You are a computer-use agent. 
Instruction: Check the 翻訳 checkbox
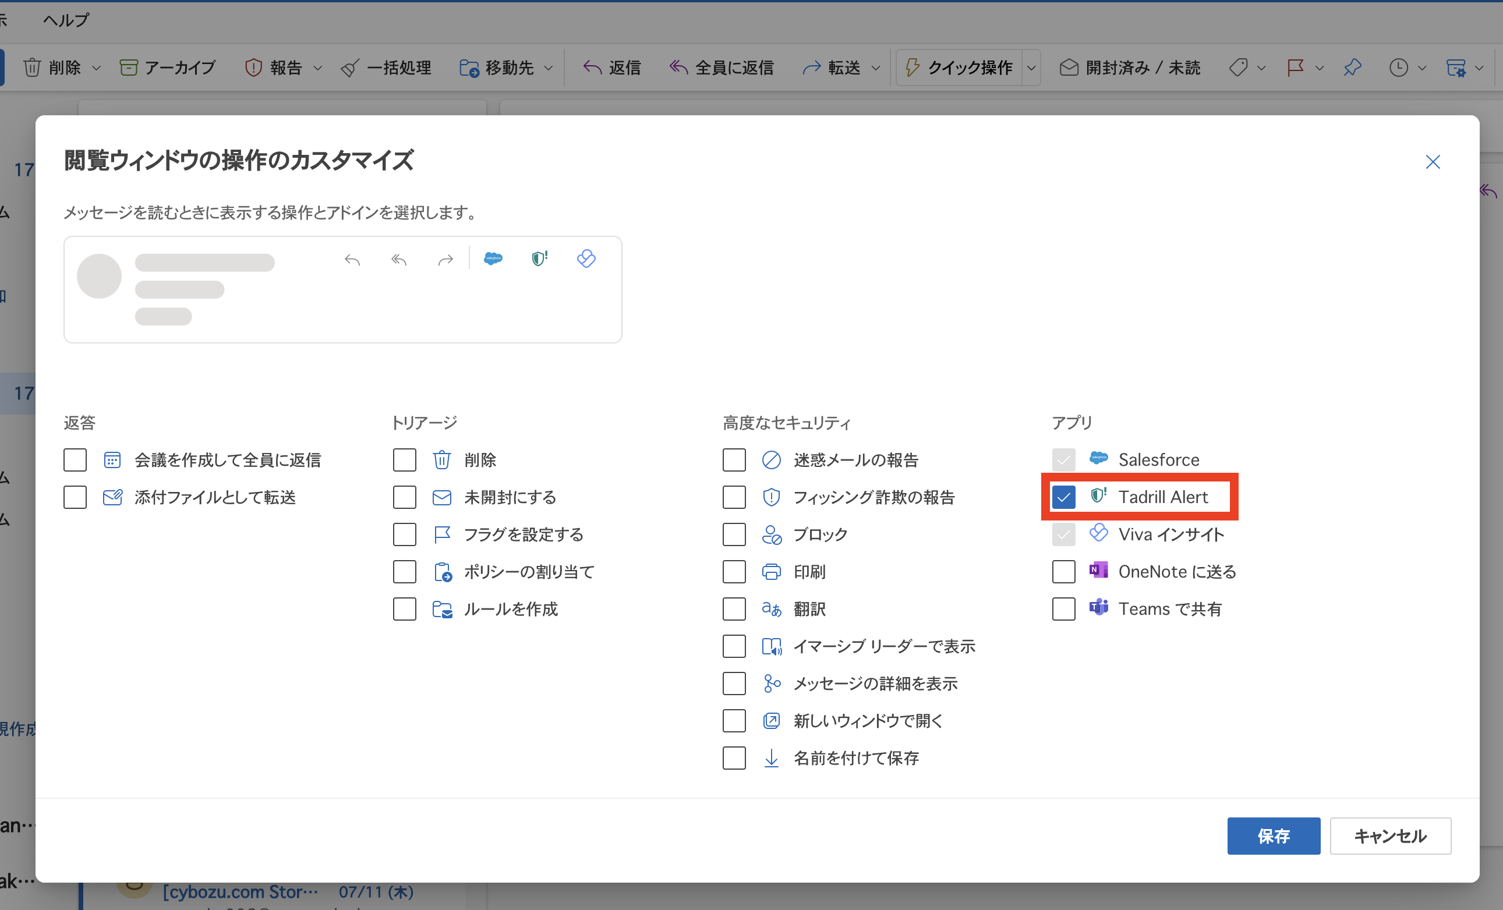coord(734,608)
